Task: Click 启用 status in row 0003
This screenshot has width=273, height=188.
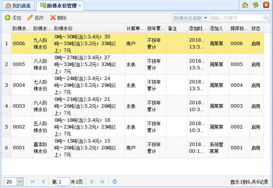Action: click(x=257, y=106)
